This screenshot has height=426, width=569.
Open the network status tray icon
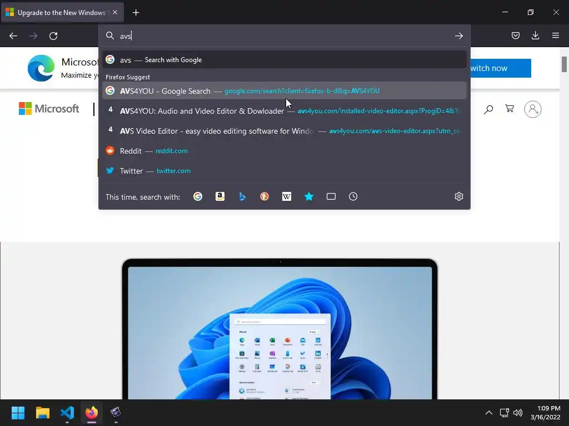pyautogui.click(x=504, y=413)
